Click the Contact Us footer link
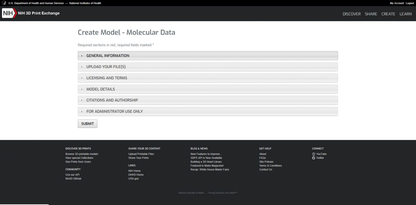This screenshot has width=416, height=205. pos(266,169)
